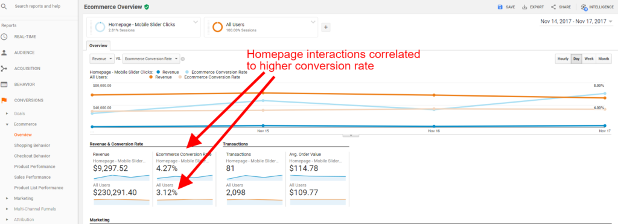Screen dimensions: 618x224
Task: Add a new segment with plus button
Action: click(x=326, y=27)
